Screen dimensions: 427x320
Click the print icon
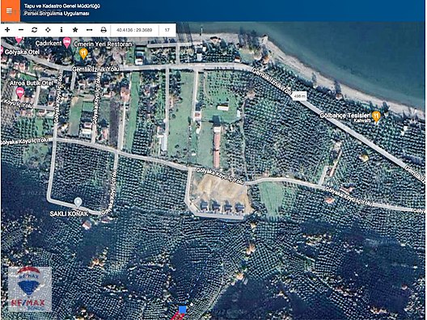pyautogui.click(x=104, y=30)
